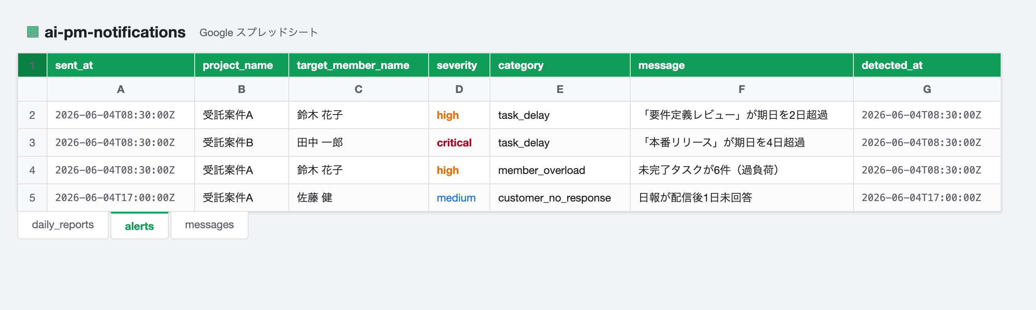
Task: Click detected_at cell in row 3
Action: [927, 143]
